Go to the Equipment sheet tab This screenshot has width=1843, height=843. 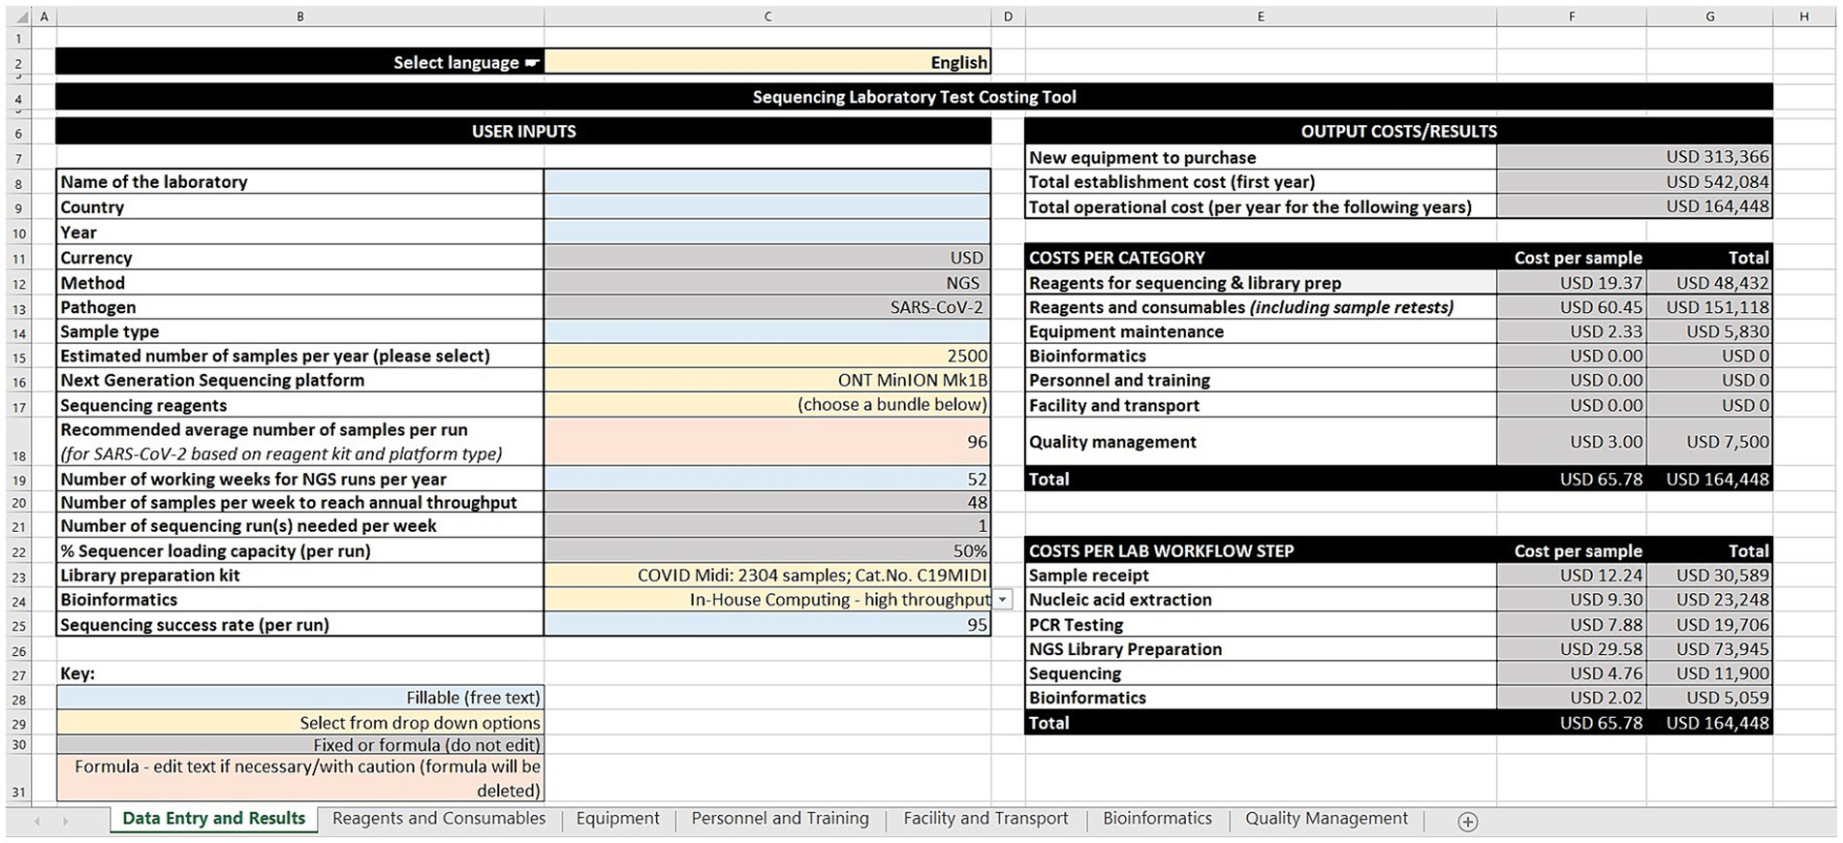(617, 819)
